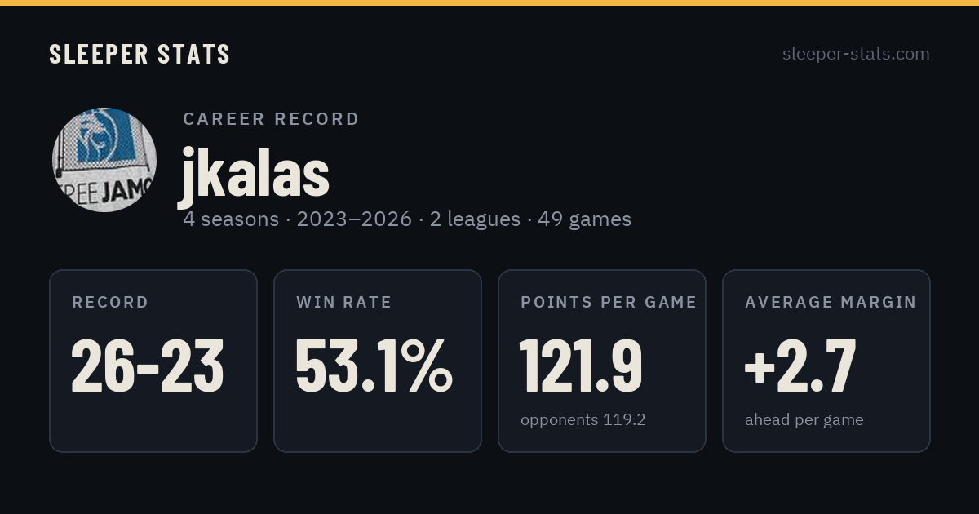Click the WIN RATE card label
The image size is (979, 514).
(x=344, y=303)
